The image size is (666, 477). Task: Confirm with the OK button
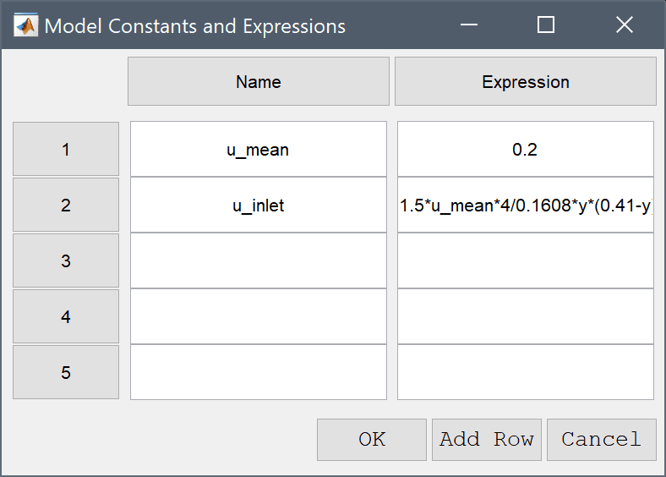pos(372,440)
